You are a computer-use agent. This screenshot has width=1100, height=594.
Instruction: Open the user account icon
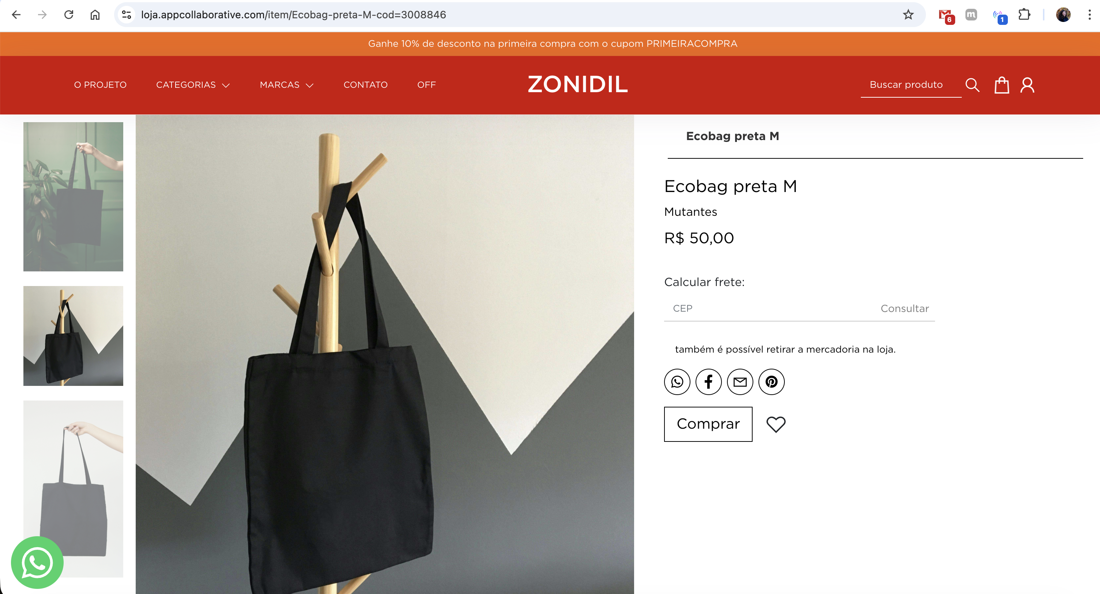[x=1027, y=85]
